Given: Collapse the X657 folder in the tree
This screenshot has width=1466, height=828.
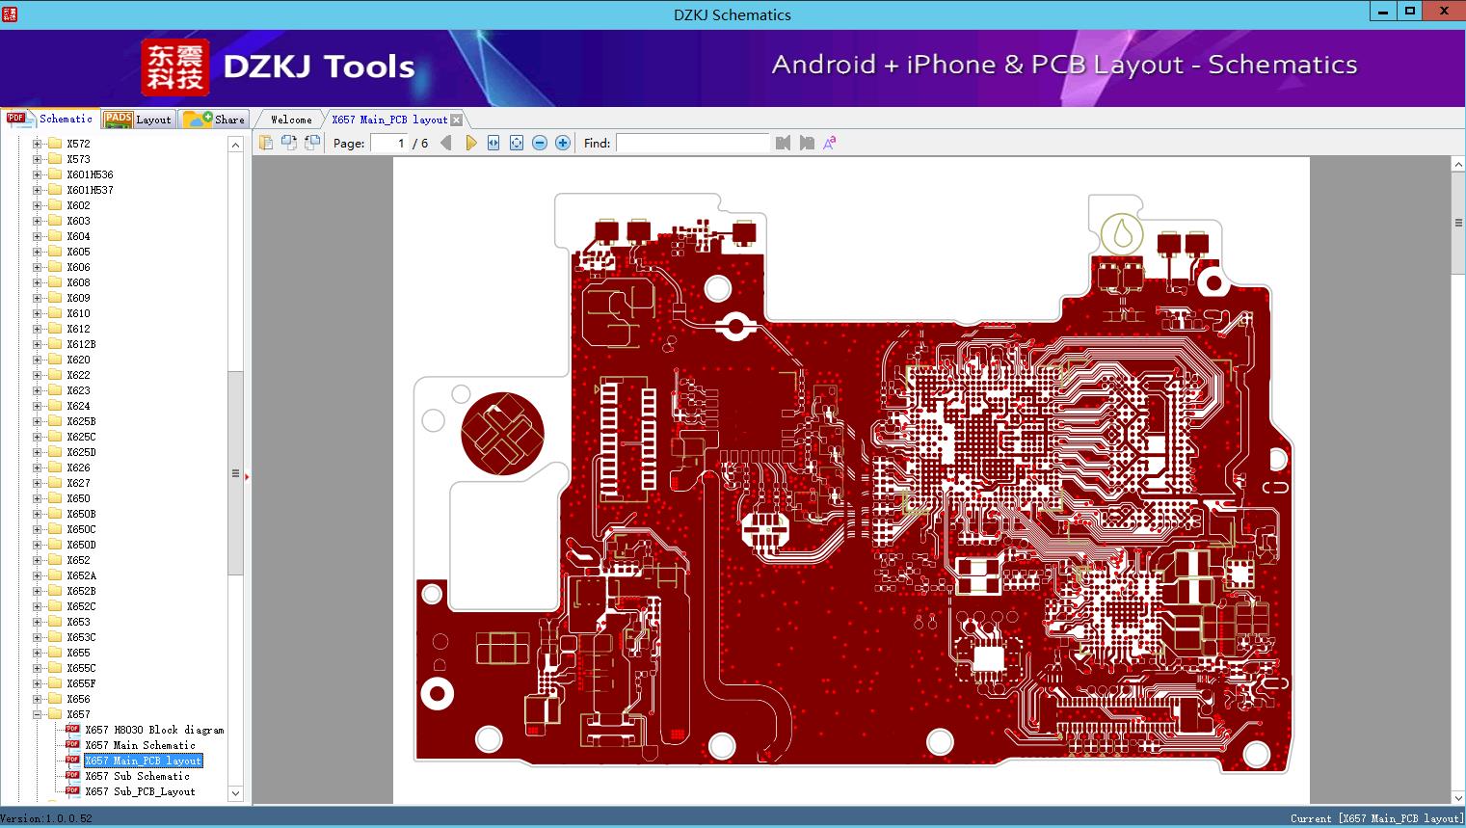Looking at the screenshot, I should [38, 714].
